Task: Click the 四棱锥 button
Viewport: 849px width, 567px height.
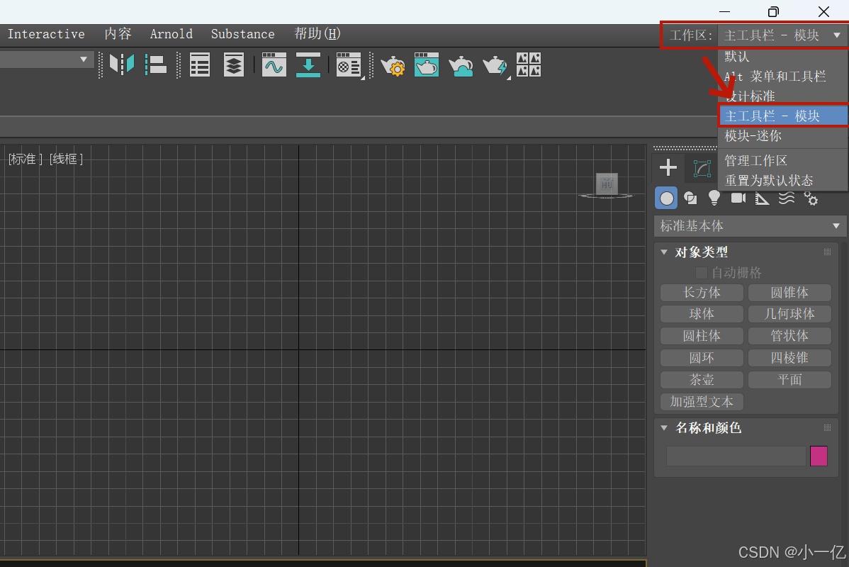Action: pyautogui.click(x=789, y=358)
